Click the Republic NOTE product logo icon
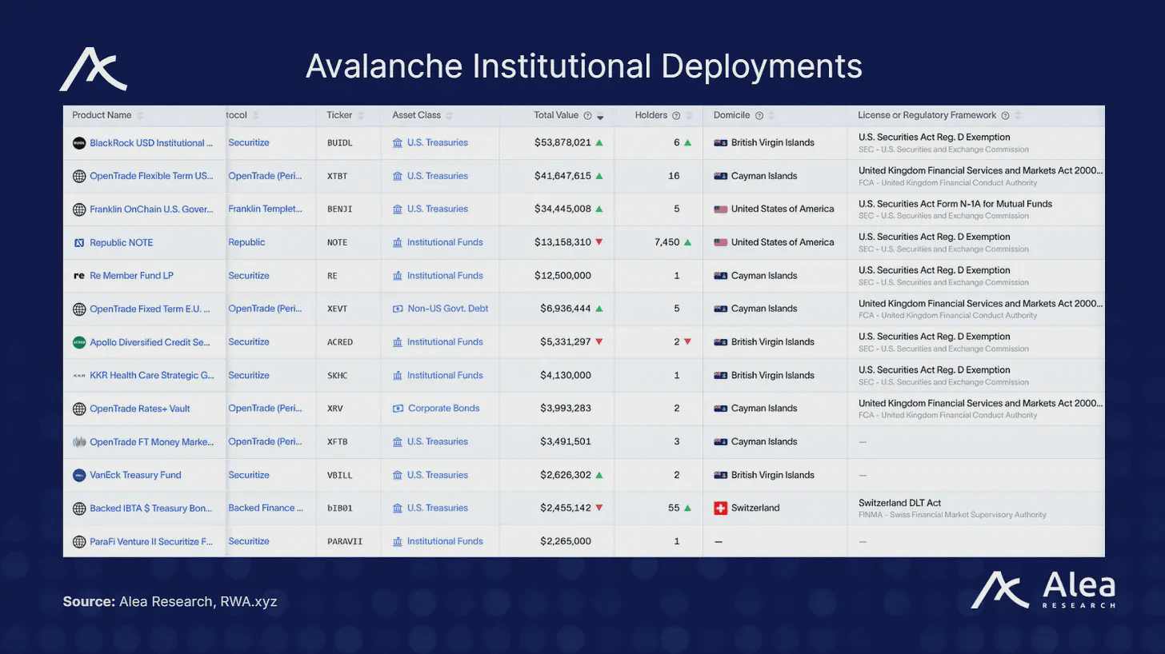 79,242
